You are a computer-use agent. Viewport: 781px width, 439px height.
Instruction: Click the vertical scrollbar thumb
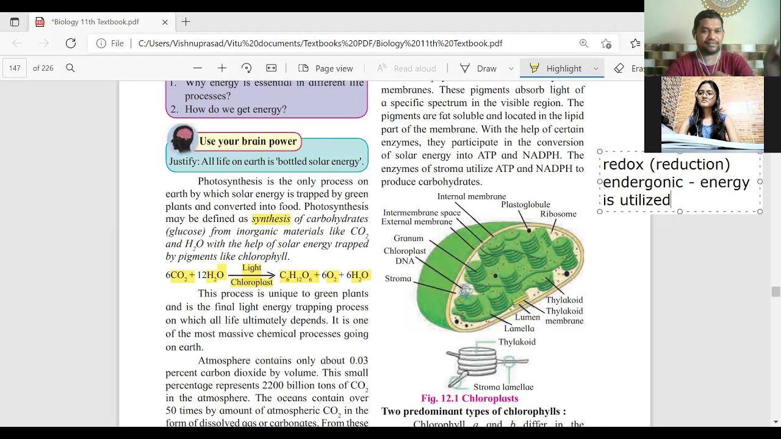776,291
